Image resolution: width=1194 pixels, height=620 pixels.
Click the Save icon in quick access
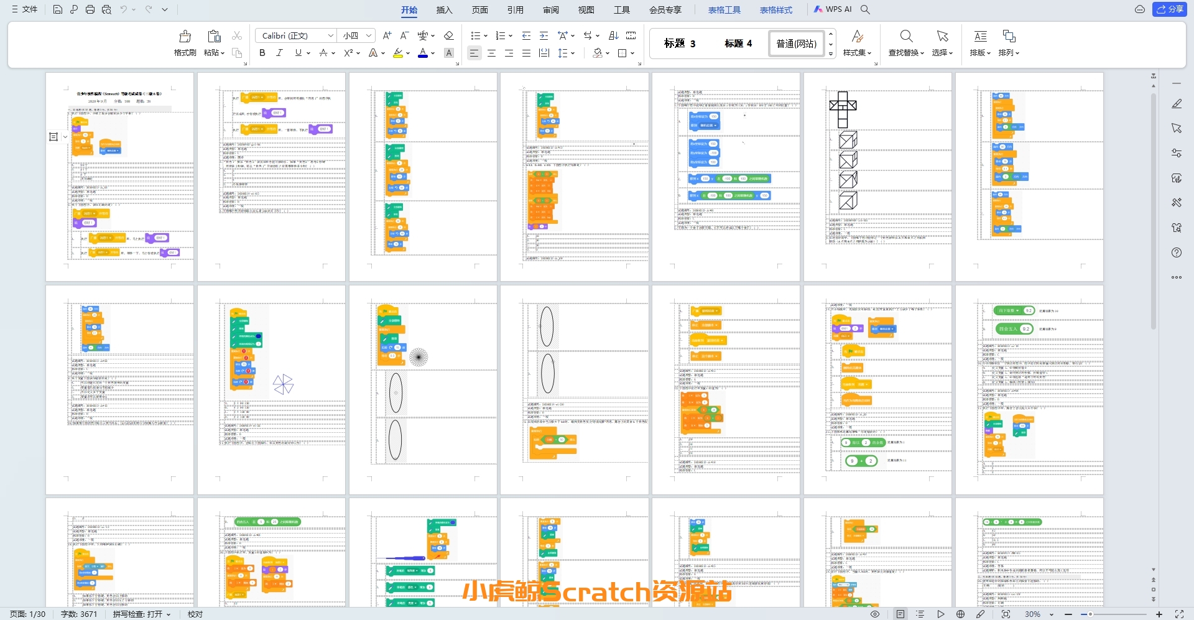(58, 9)
